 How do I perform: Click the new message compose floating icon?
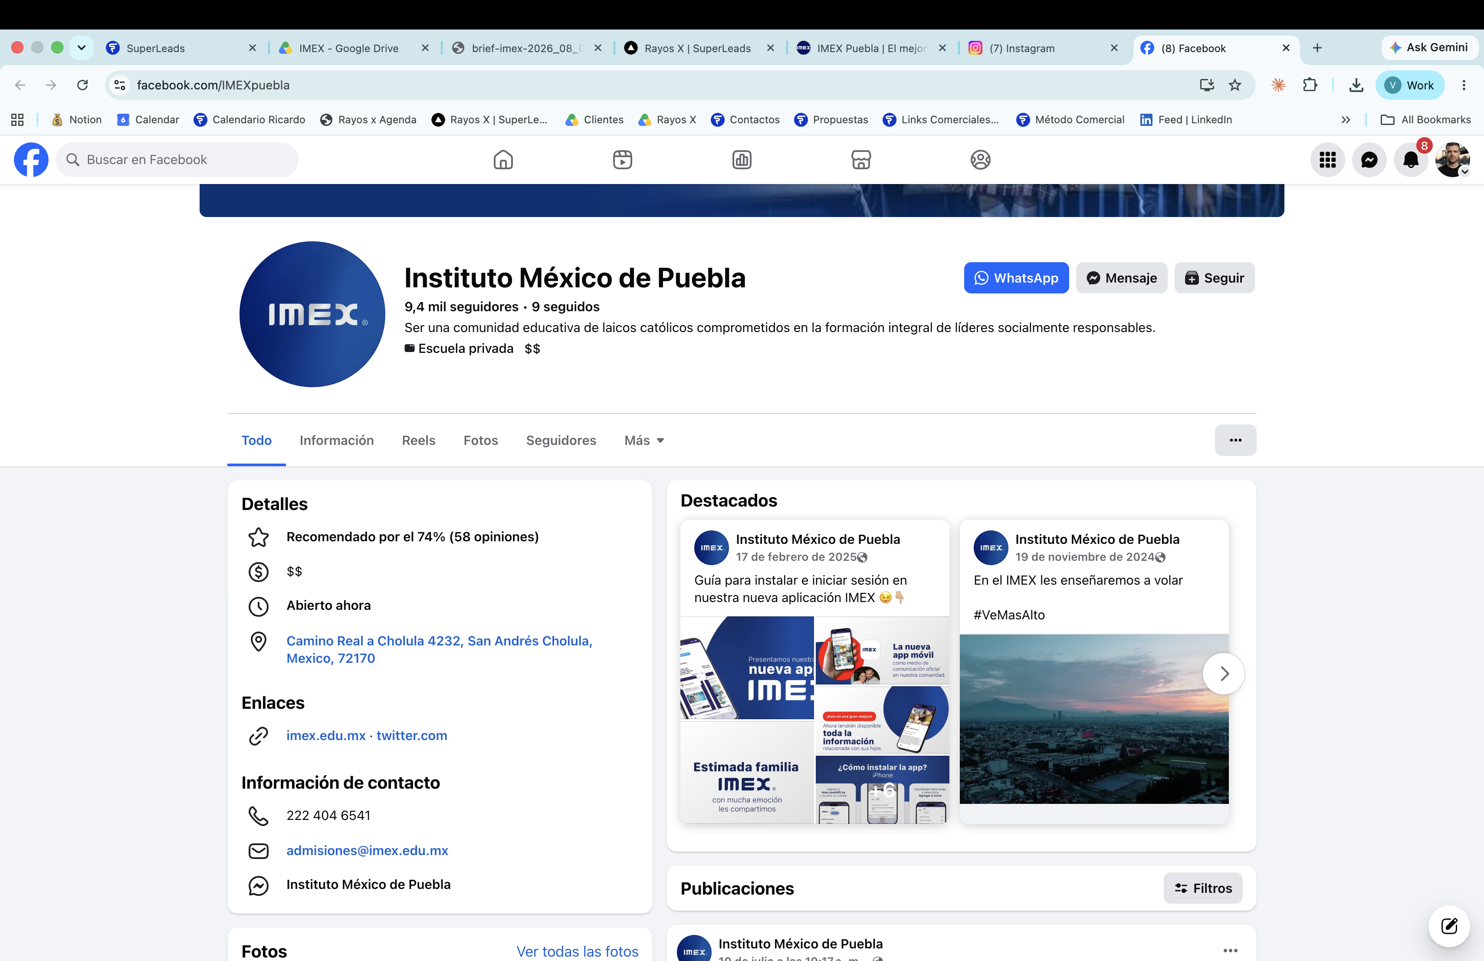point(1449,925)
